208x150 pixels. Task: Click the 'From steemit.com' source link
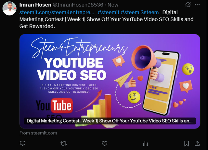click(38, 133)
